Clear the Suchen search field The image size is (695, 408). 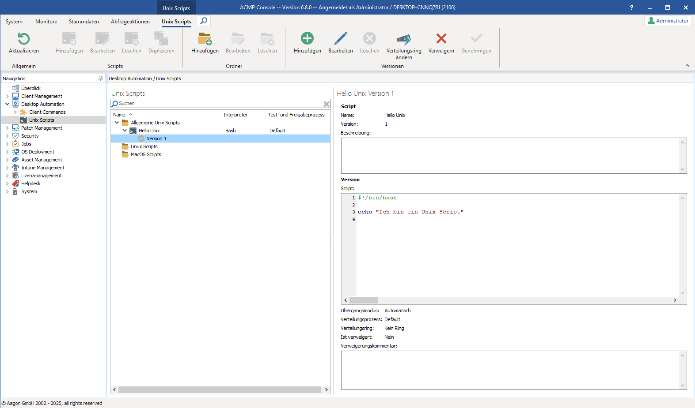pos(326,104)
